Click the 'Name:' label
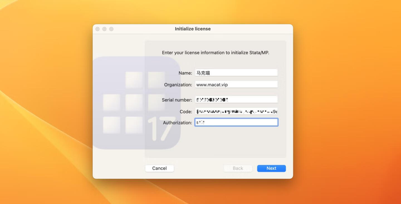The width and height of the screenshot is (401, 204). [185, 73]
